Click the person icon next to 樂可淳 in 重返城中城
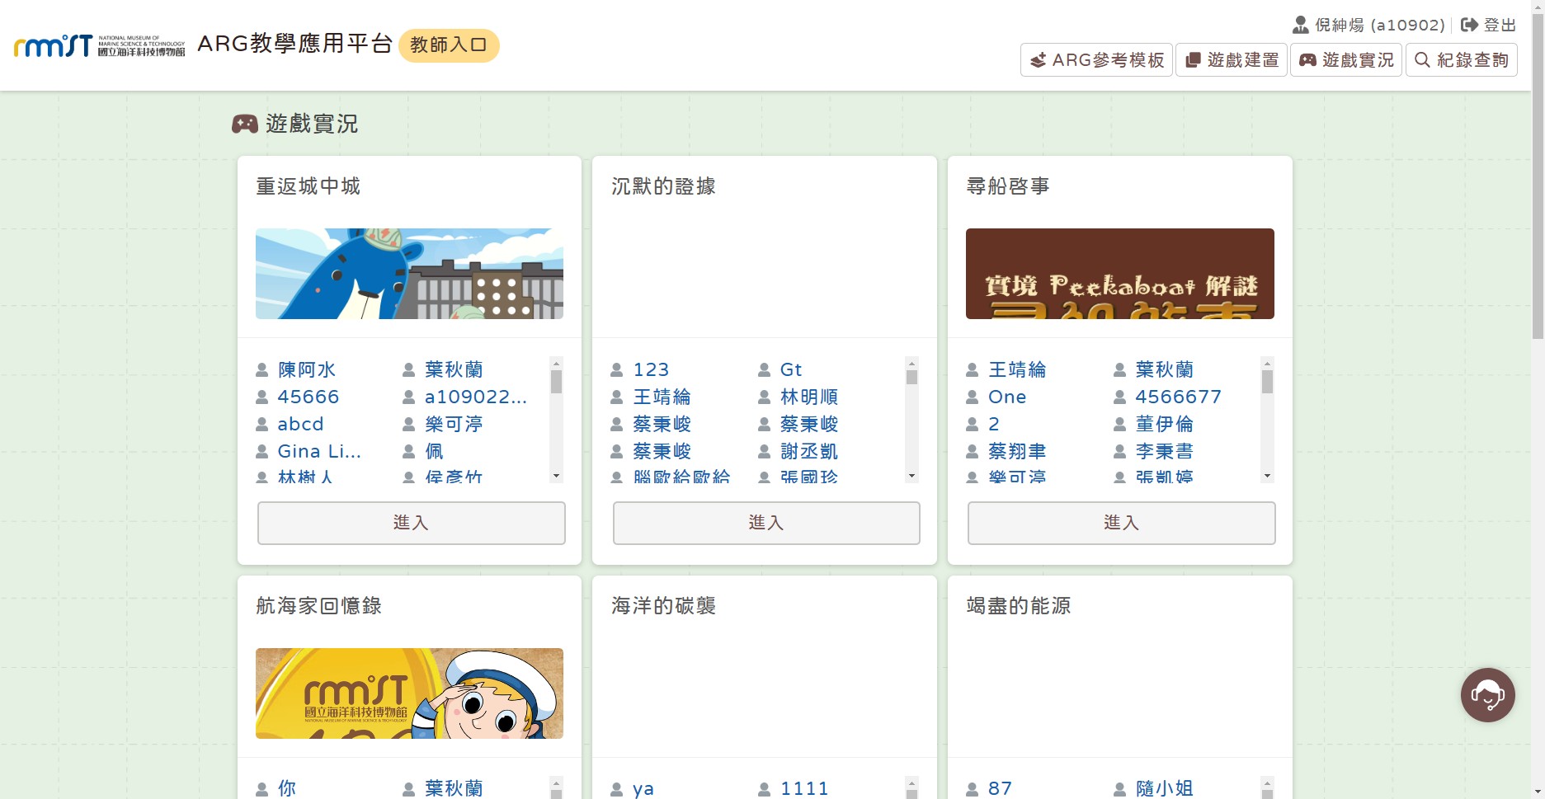The image size is (1545, 799). [x=408, y=425]
